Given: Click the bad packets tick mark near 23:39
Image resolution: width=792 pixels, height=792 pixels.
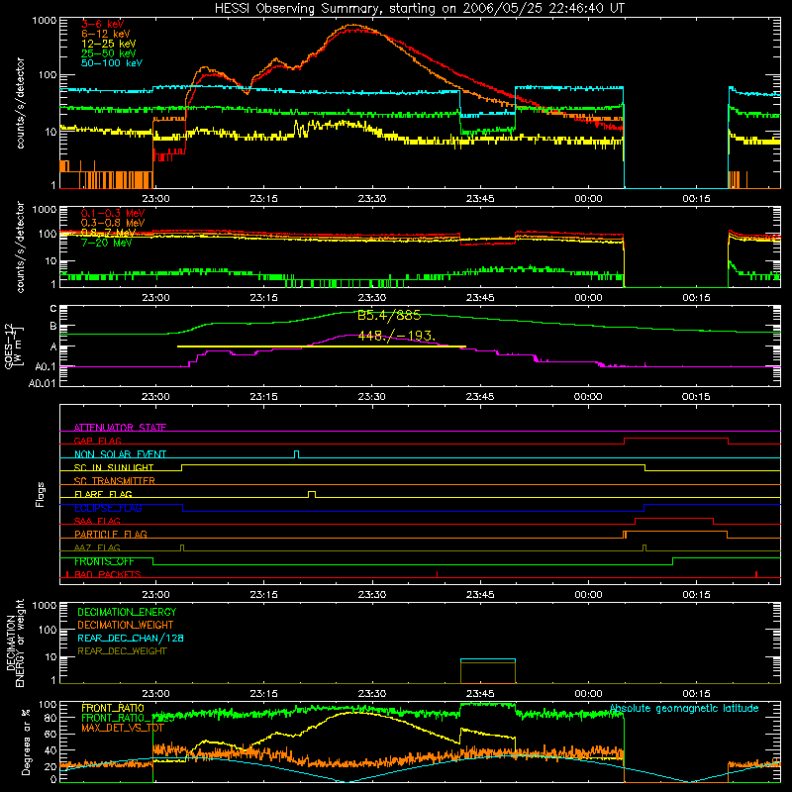Looking at the screenshot, I should (x=437, y=574).
